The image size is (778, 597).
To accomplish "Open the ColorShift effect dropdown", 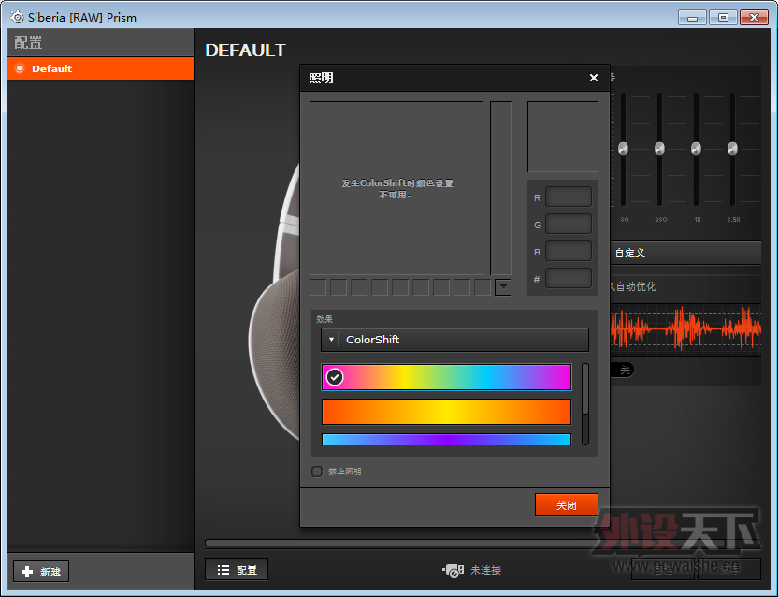I will click(454, 340).
